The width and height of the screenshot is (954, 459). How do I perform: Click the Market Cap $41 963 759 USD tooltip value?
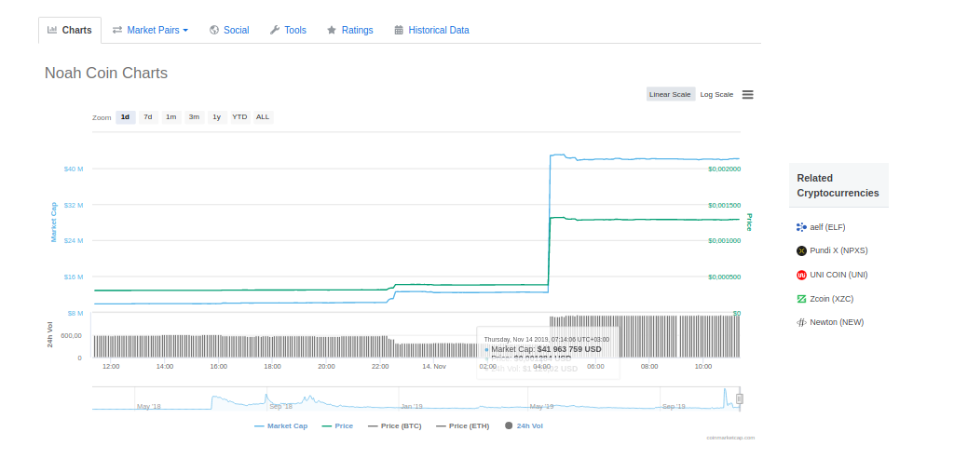[569, 349]
